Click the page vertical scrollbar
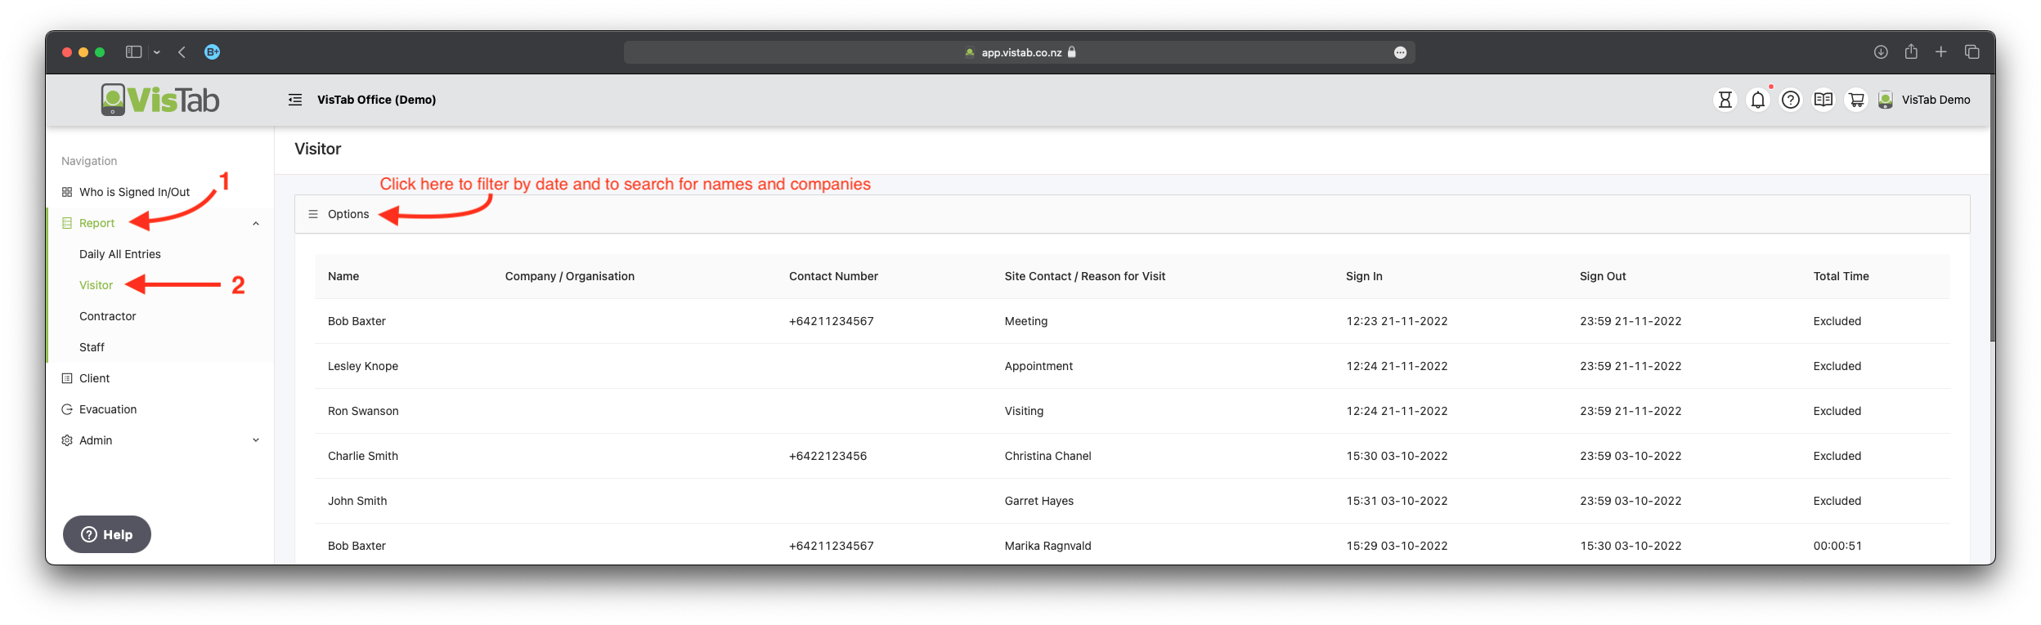 pos(1992,209)
